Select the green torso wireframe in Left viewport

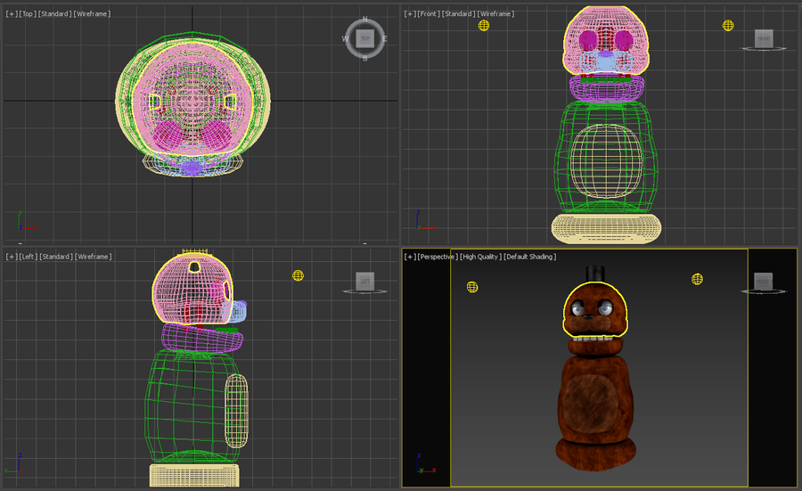pyautogui.click(x=192, y=406)
